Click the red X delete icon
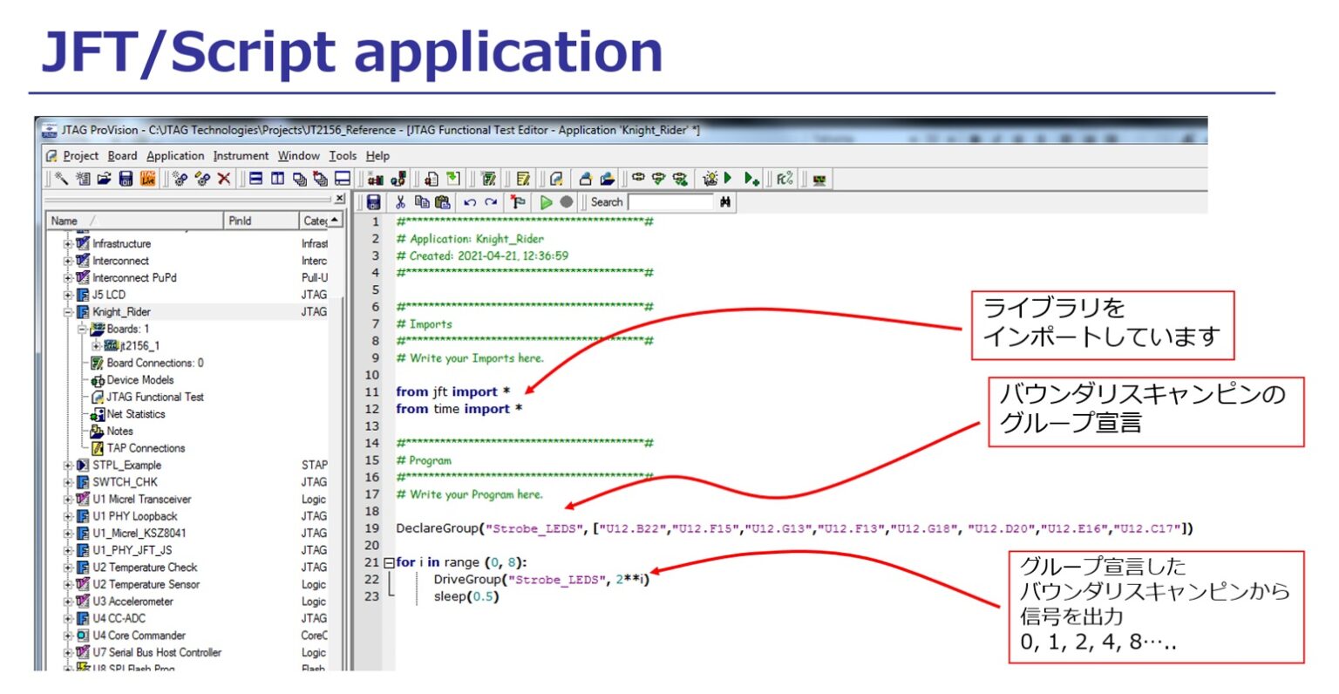This screenshot has width=1339, height=694. tap(224, 179)
